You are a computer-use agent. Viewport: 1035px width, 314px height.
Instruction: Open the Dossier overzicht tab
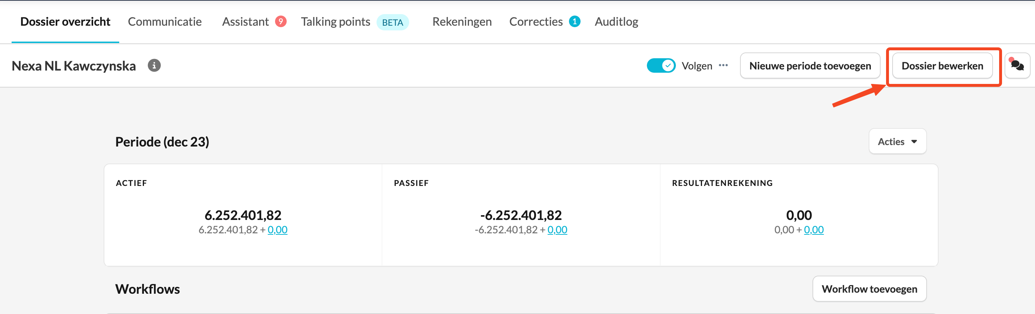(x=65, y=22)
